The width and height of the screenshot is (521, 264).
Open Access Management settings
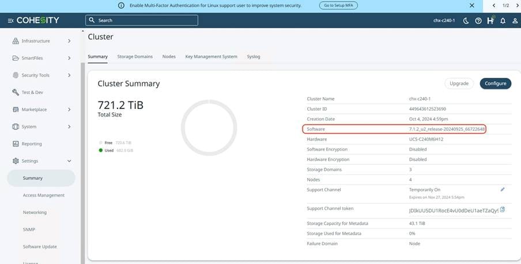44,195
